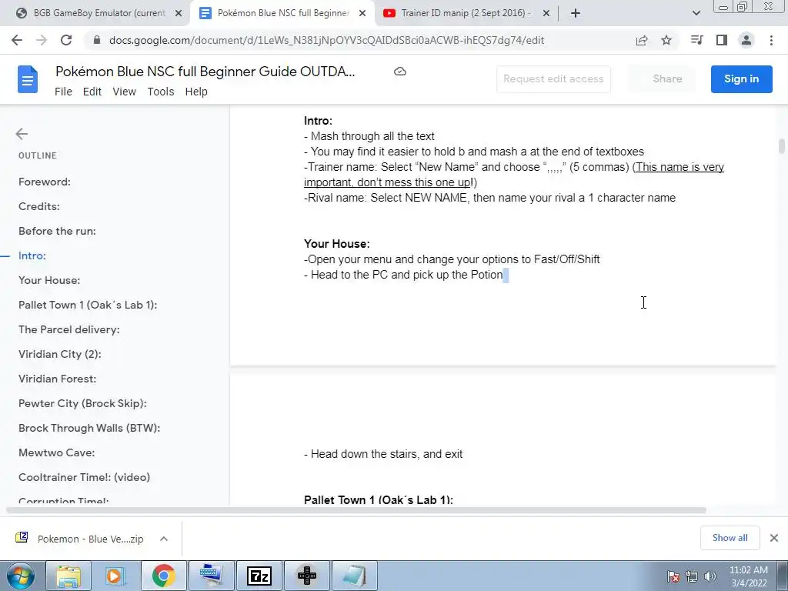The width and height of the screenshot is (788, 591).
Task: Jump to Mewtwo Cave section
Action: point(57,452)
